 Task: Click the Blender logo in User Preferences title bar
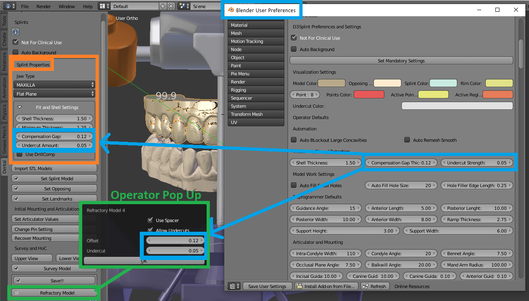(x=231, y=10)
